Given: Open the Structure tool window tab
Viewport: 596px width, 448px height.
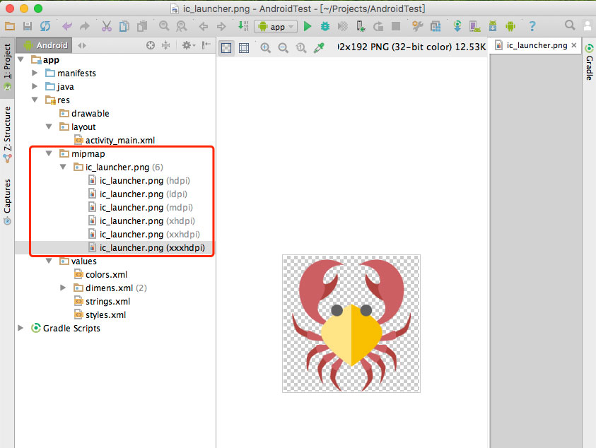Looking at the screenshot, I should click(7, 129).
